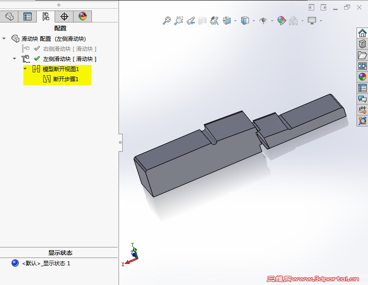
Task: Collapse the 左侧滑动块 configuration node
Action: (x=15, y=59)
